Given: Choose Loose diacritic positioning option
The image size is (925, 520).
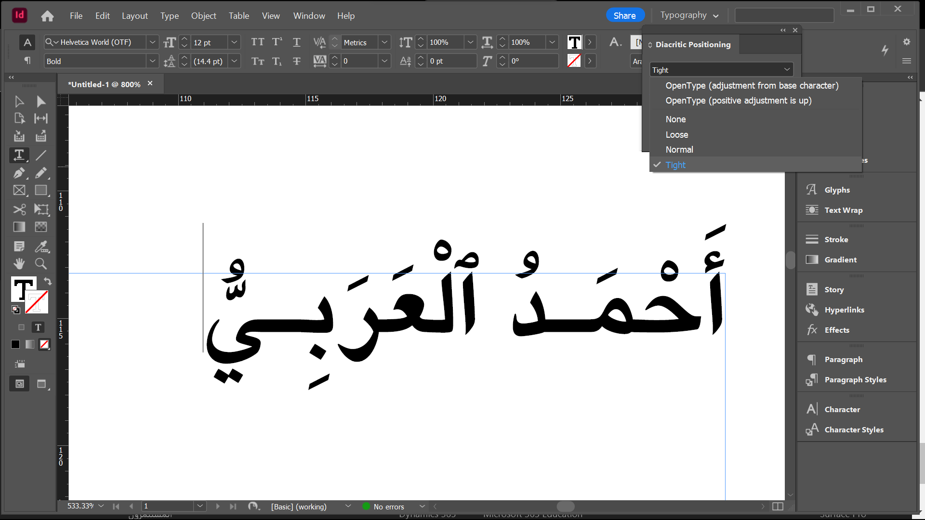Looking at the screenshot, I should 676,135.
